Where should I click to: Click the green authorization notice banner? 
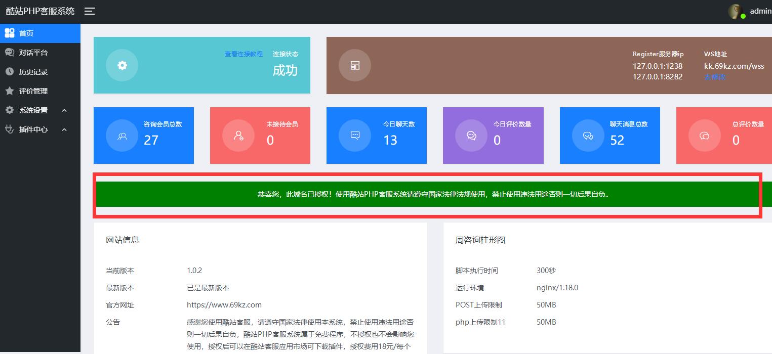click(x=433, y=194)
